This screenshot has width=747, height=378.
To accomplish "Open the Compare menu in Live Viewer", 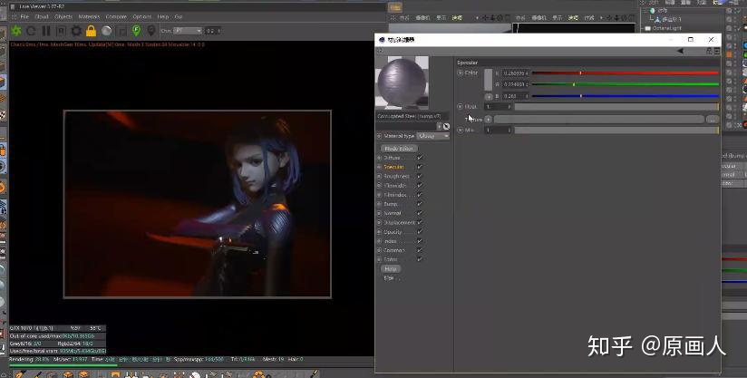I will pyautogui.click(x=116, y=16).
